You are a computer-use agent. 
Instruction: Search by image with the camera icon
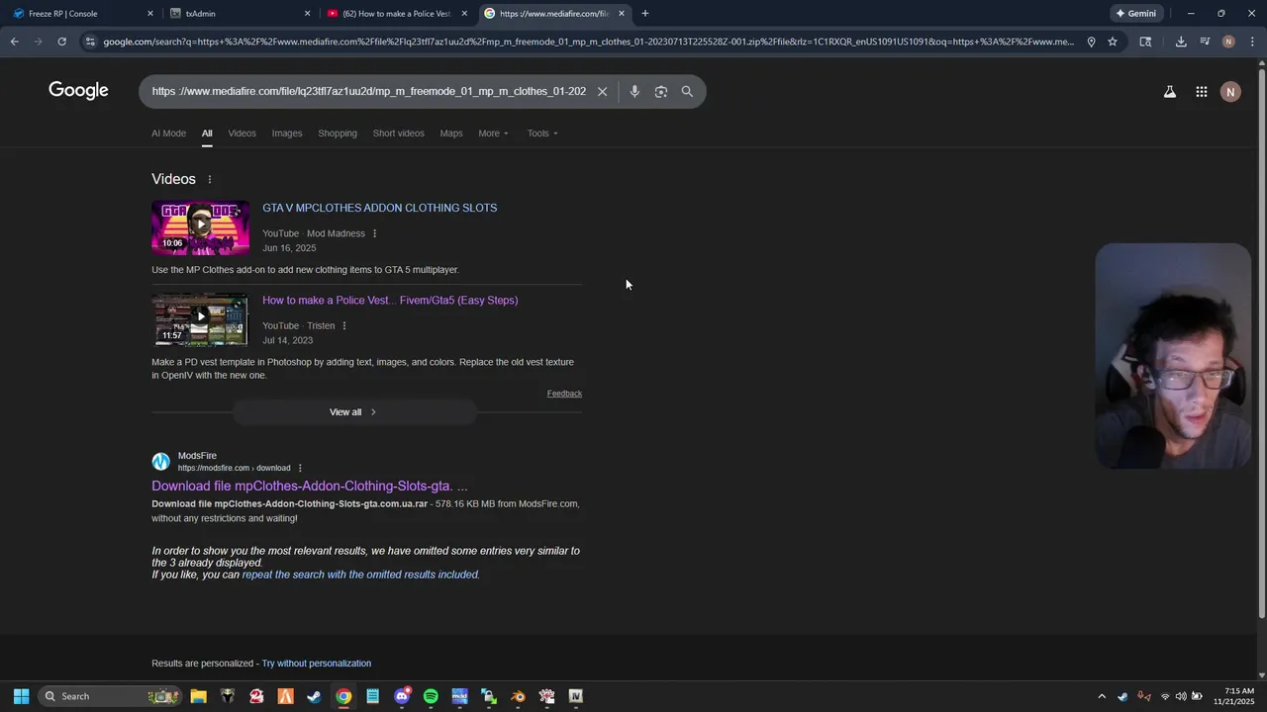661,91
